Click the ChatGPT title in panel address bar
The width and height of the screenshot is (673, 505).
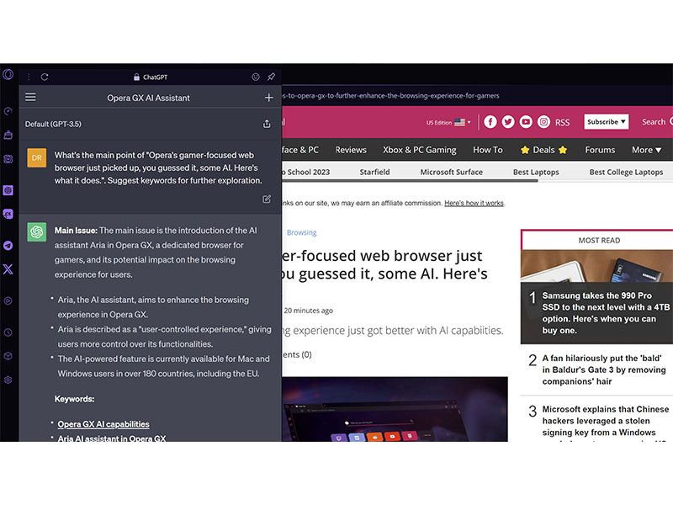tap(155, 77)
